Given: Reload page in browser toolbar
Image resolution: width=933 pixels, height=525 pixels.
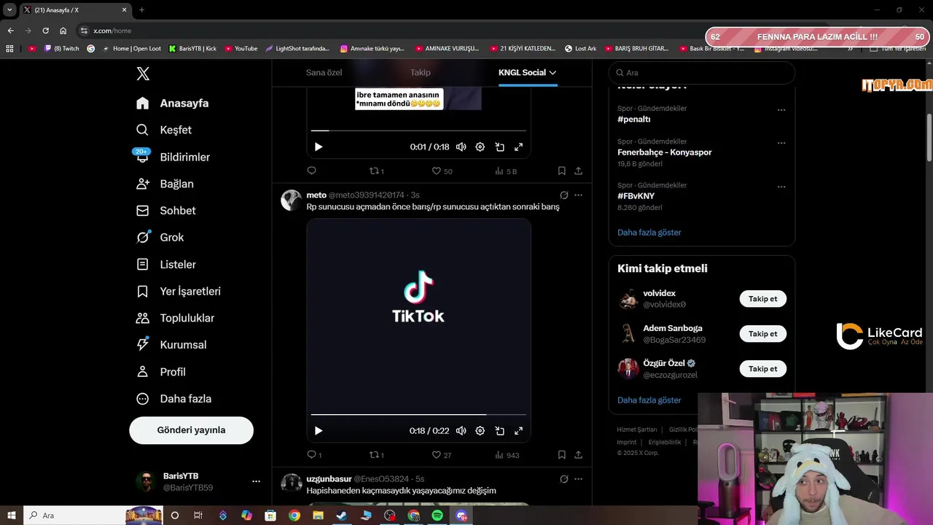Looking at the screenshot, I should point(45,31).
